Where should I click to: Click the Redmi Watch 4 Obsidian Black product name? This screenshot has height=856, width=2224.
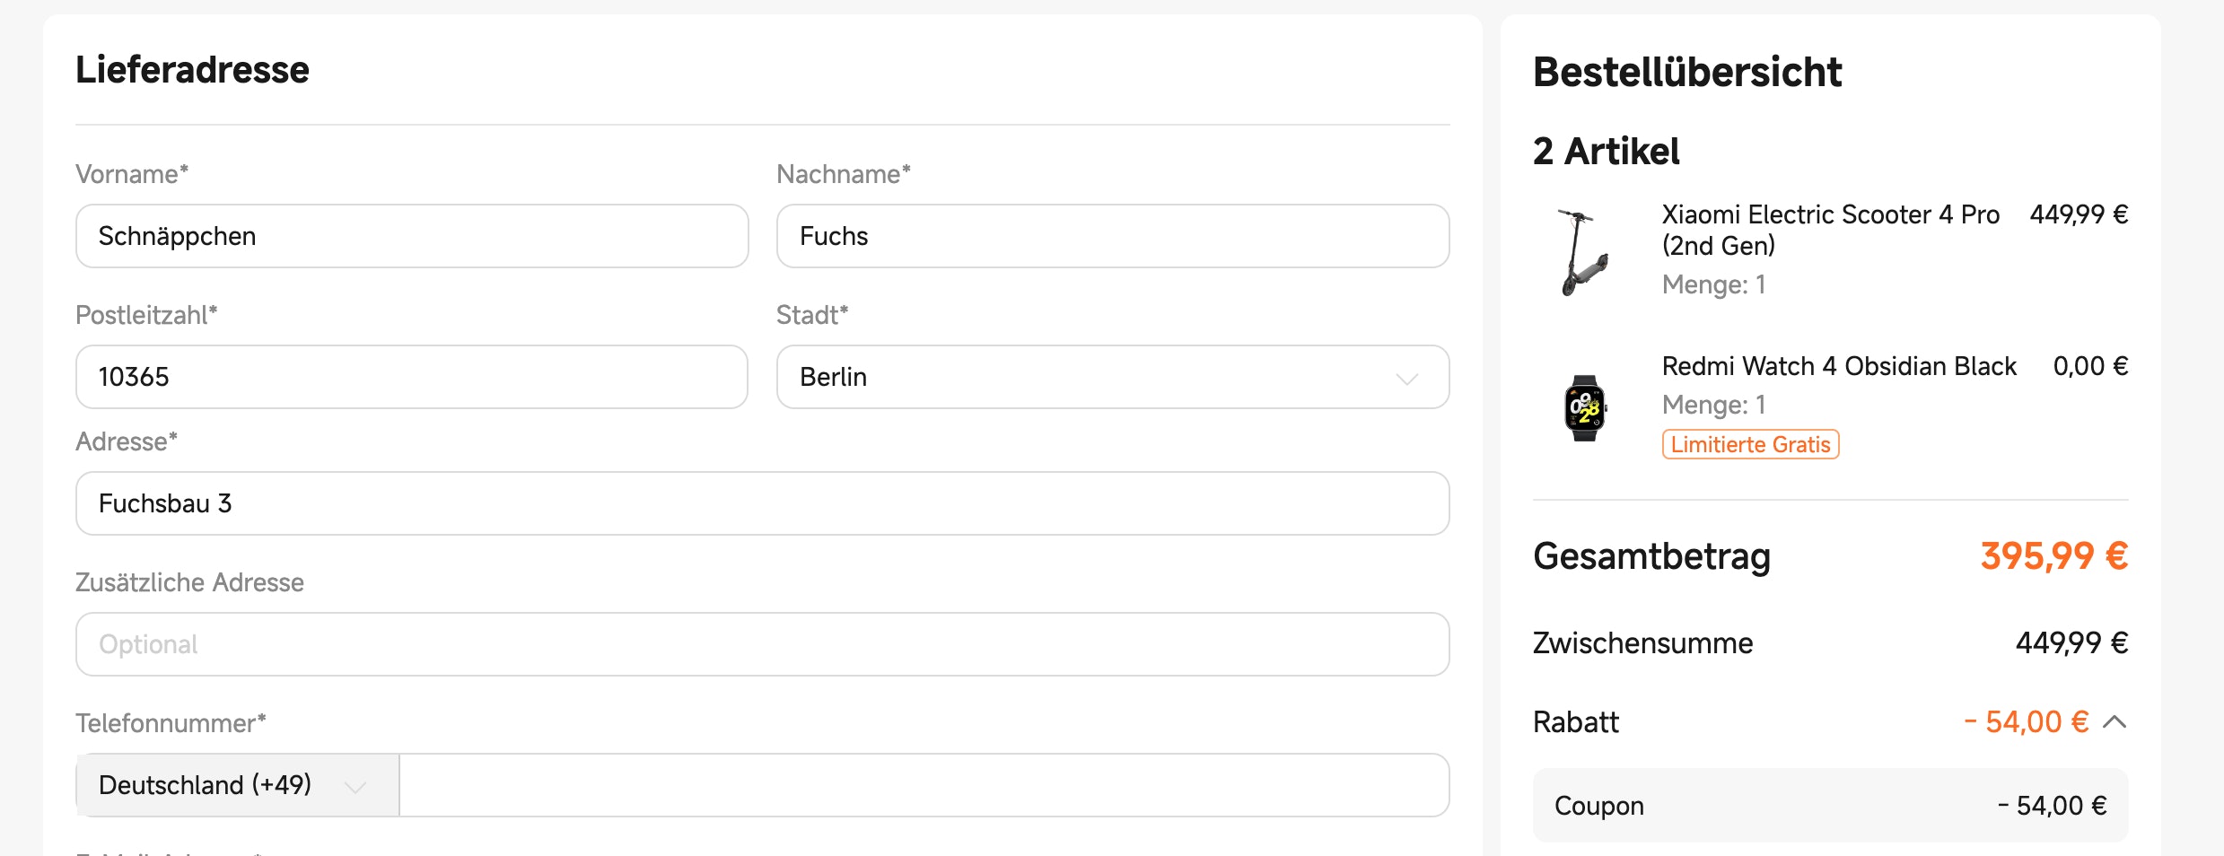(1839, 365)
